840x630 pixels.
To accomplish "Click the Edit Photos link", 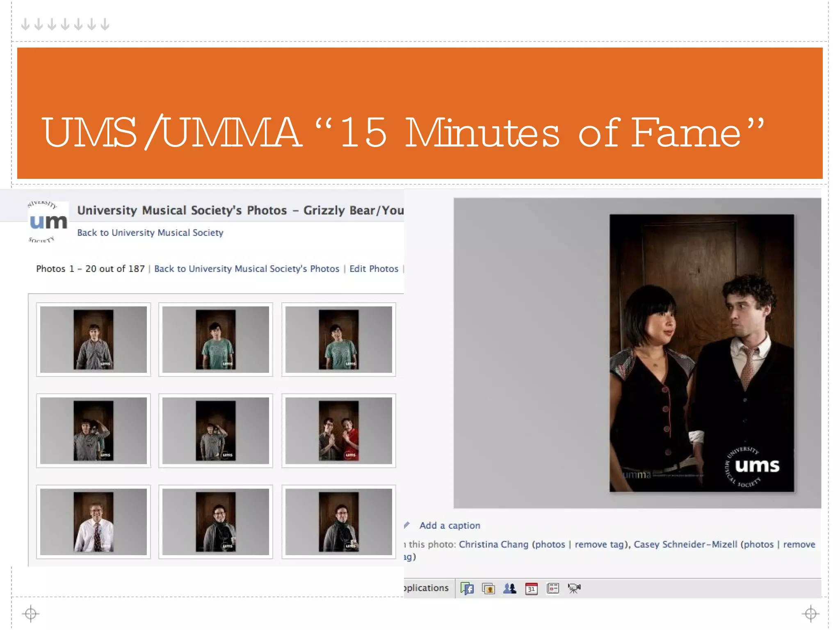I will [374, 269].
